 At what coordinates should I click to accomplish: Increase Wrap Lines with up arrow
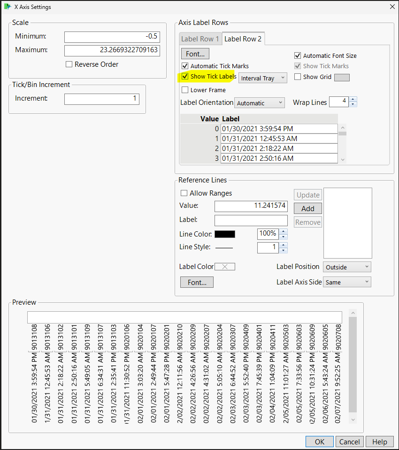point(353,99)
